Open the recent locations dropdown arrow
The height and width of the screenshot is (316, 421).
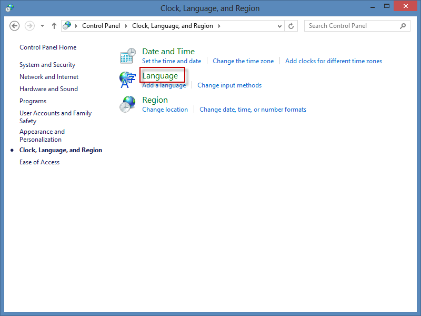pos(42,26)
